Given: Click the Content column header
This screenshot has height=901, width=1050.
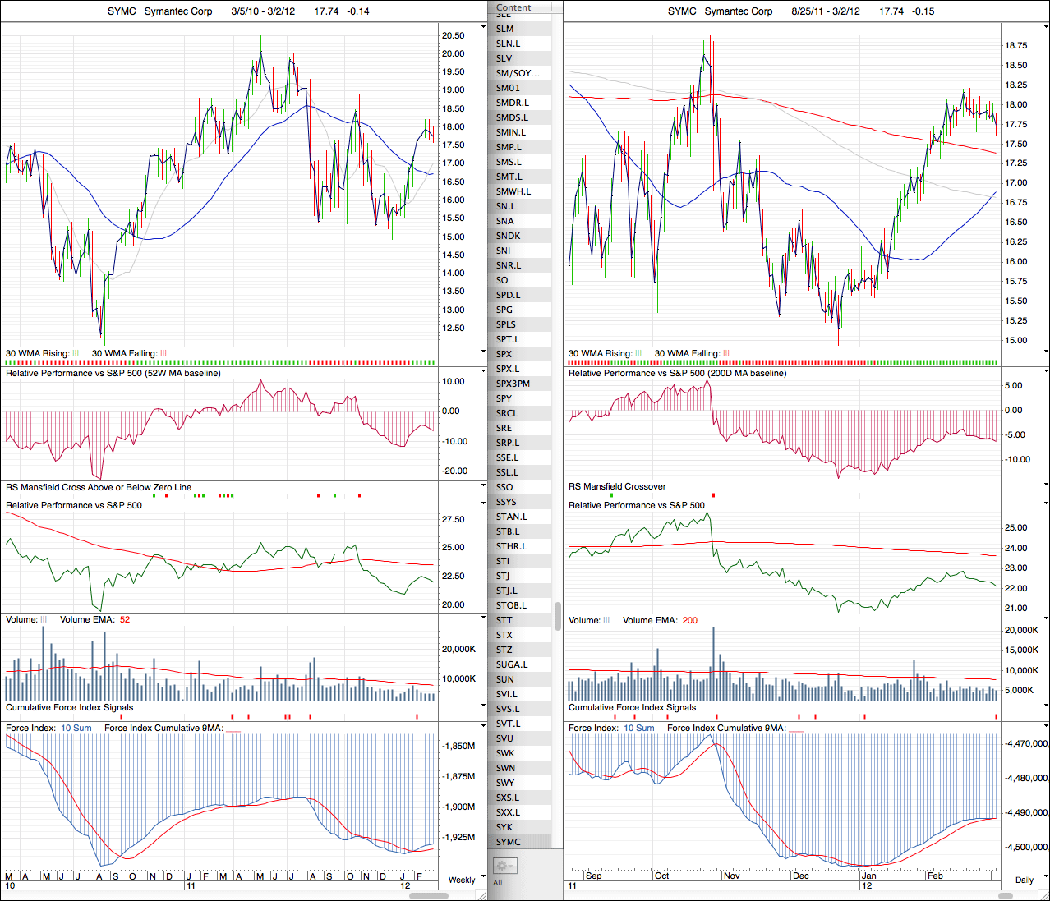Looking at the screenshot, I should click(514, 7).
